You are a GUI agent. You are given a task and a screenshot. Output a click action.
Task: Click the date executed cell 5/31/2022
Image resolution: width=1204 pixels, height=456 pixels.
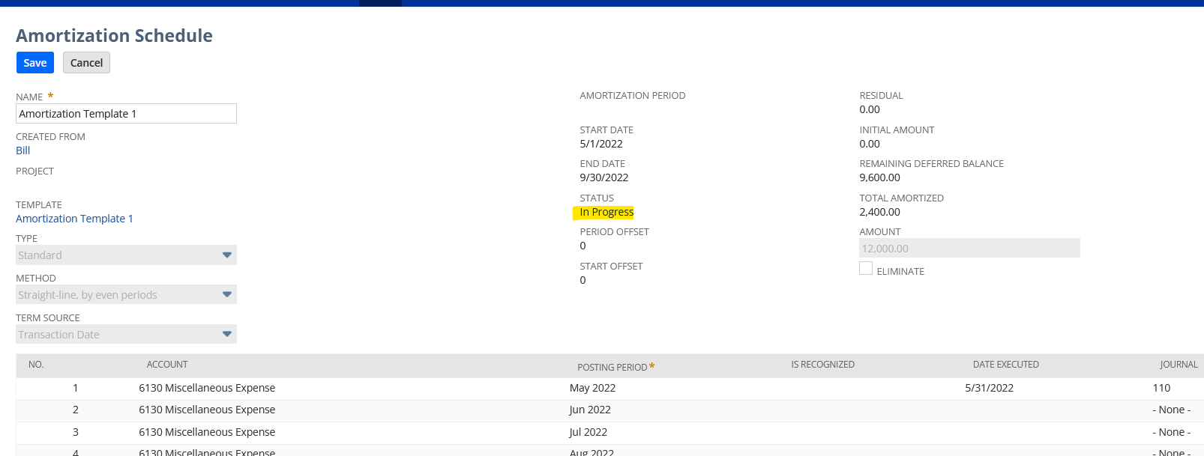click(989, 388)
